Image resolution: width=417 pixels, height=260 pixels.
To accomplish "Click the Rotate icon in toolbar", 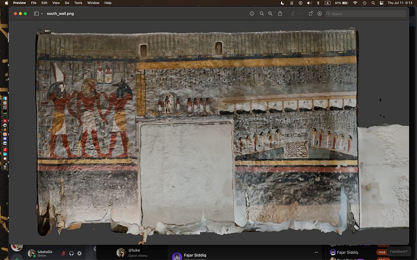I will pos(311,14).
